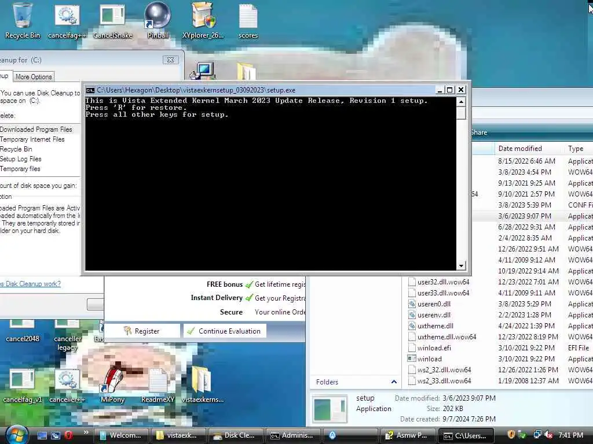Image resolution: width=593 pixels, height=444 pixels.
Task: Click Show Desktop quick launch icon
Action: pyautogui.click(x=42, y=435)
